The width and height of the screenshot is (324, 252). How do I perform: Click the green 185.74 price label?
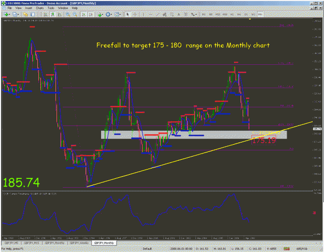(21, 183)
